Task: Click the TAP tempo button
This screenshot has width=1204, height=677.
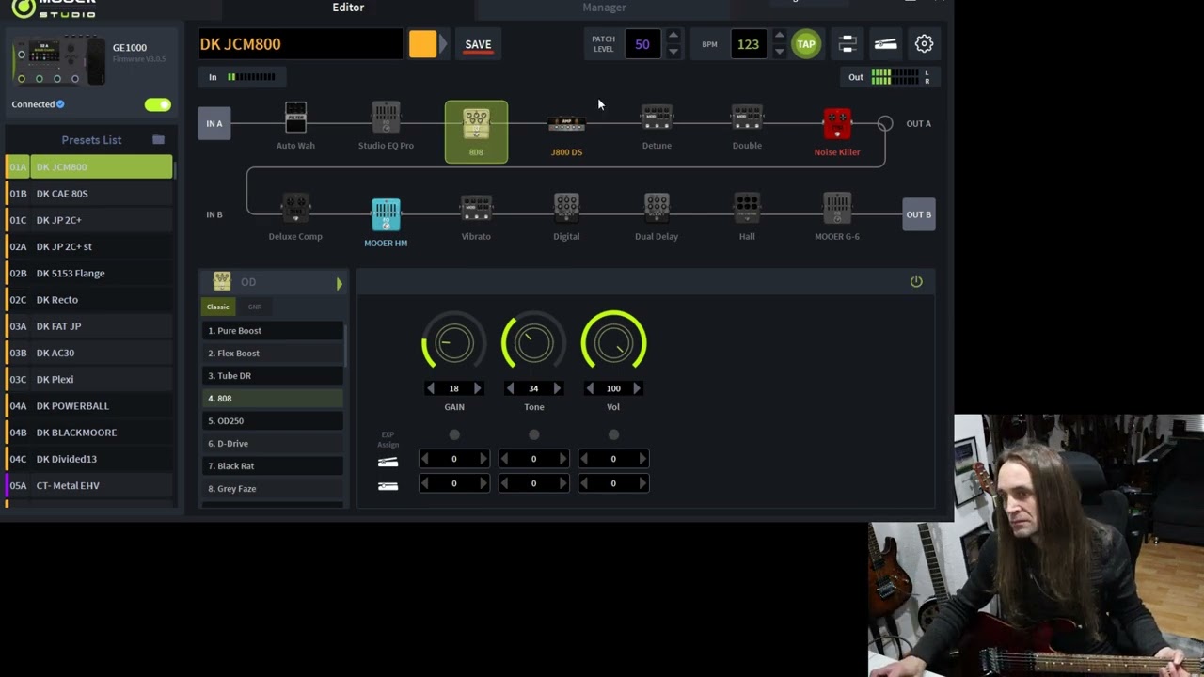Action: (x=806, y=44)
